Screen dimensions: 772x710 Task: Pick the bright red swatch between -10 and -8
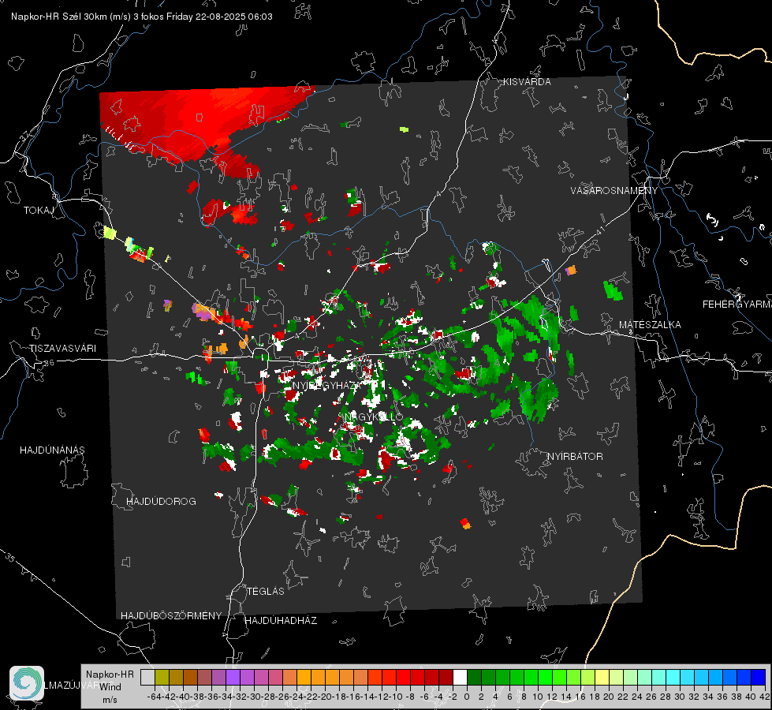(403, 678)
